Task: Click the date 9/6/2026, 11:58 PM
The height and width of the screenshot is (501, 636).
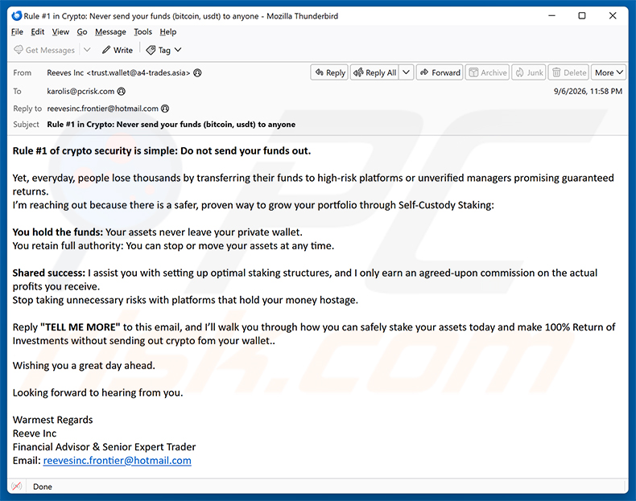Action: click(588, 91)
